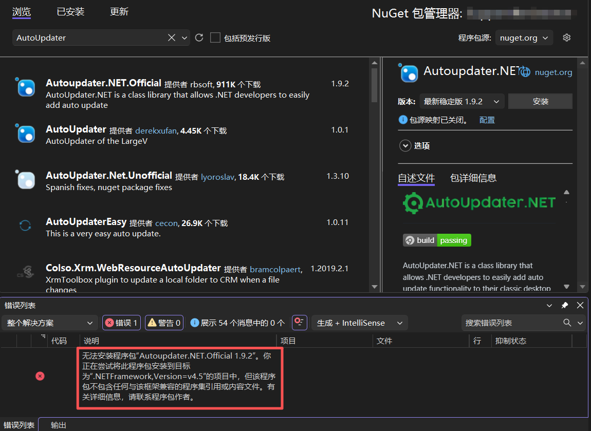Click package list scroll down arrow
Viewport: 591px width, 431px height.
point(374,287)
